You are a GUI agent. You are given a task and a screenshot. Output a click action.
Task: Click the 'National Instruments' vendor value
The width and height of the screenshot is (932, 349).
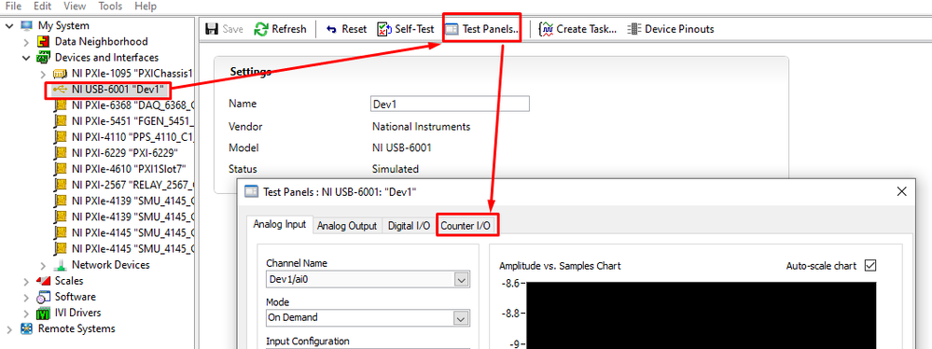(421, 127)
